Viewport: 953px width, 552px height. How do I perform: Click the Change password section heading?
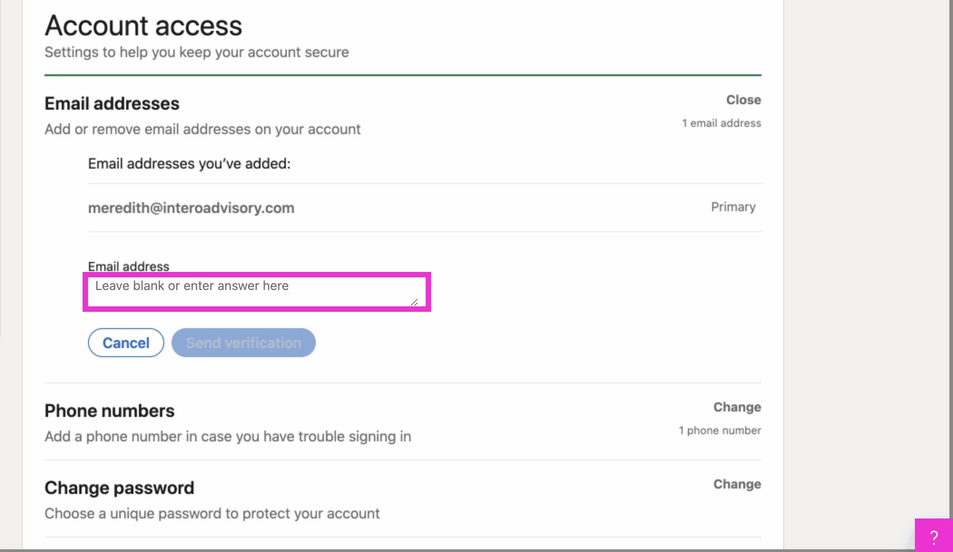click(119, 488)
